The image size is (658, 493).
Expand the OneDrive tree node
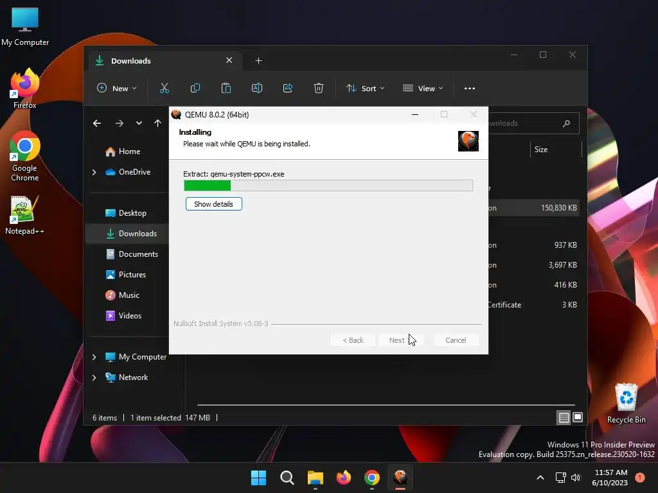(94, 172)
